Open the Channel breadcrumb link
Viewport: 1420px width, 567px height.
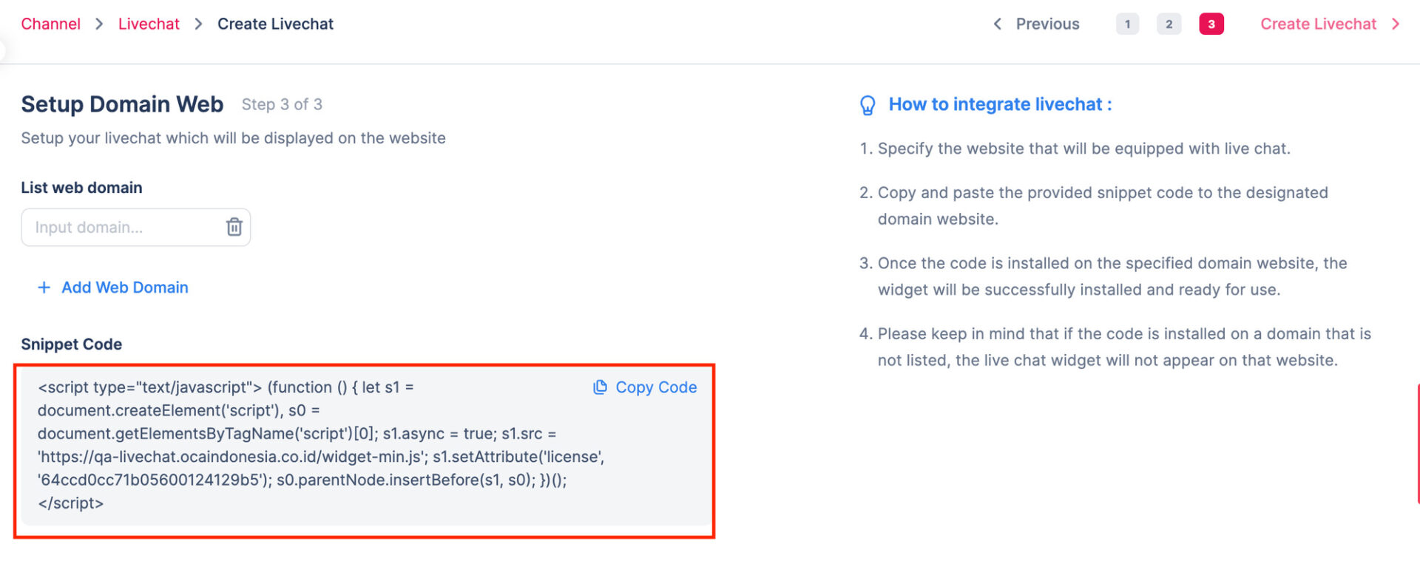pyautogui.click(x=50, y=24)
